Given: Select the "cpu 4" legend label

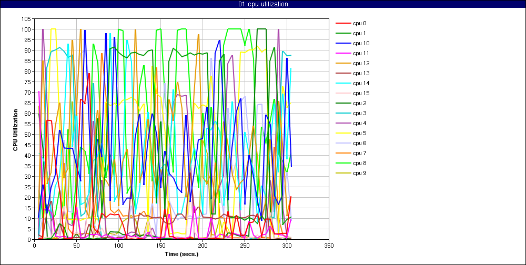Looking at the screenshot, I should pos(359,123).
